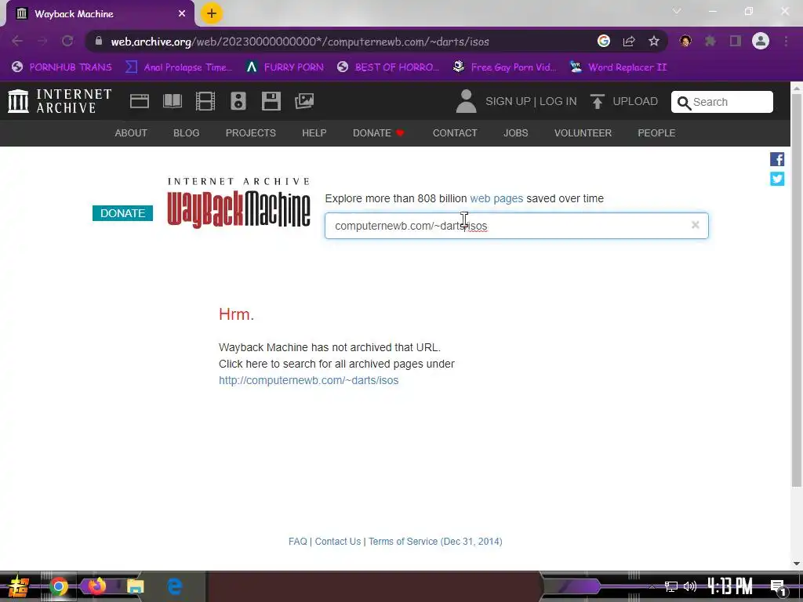Open the Start menu button
The image size is (803, 602).
(18, 586)
